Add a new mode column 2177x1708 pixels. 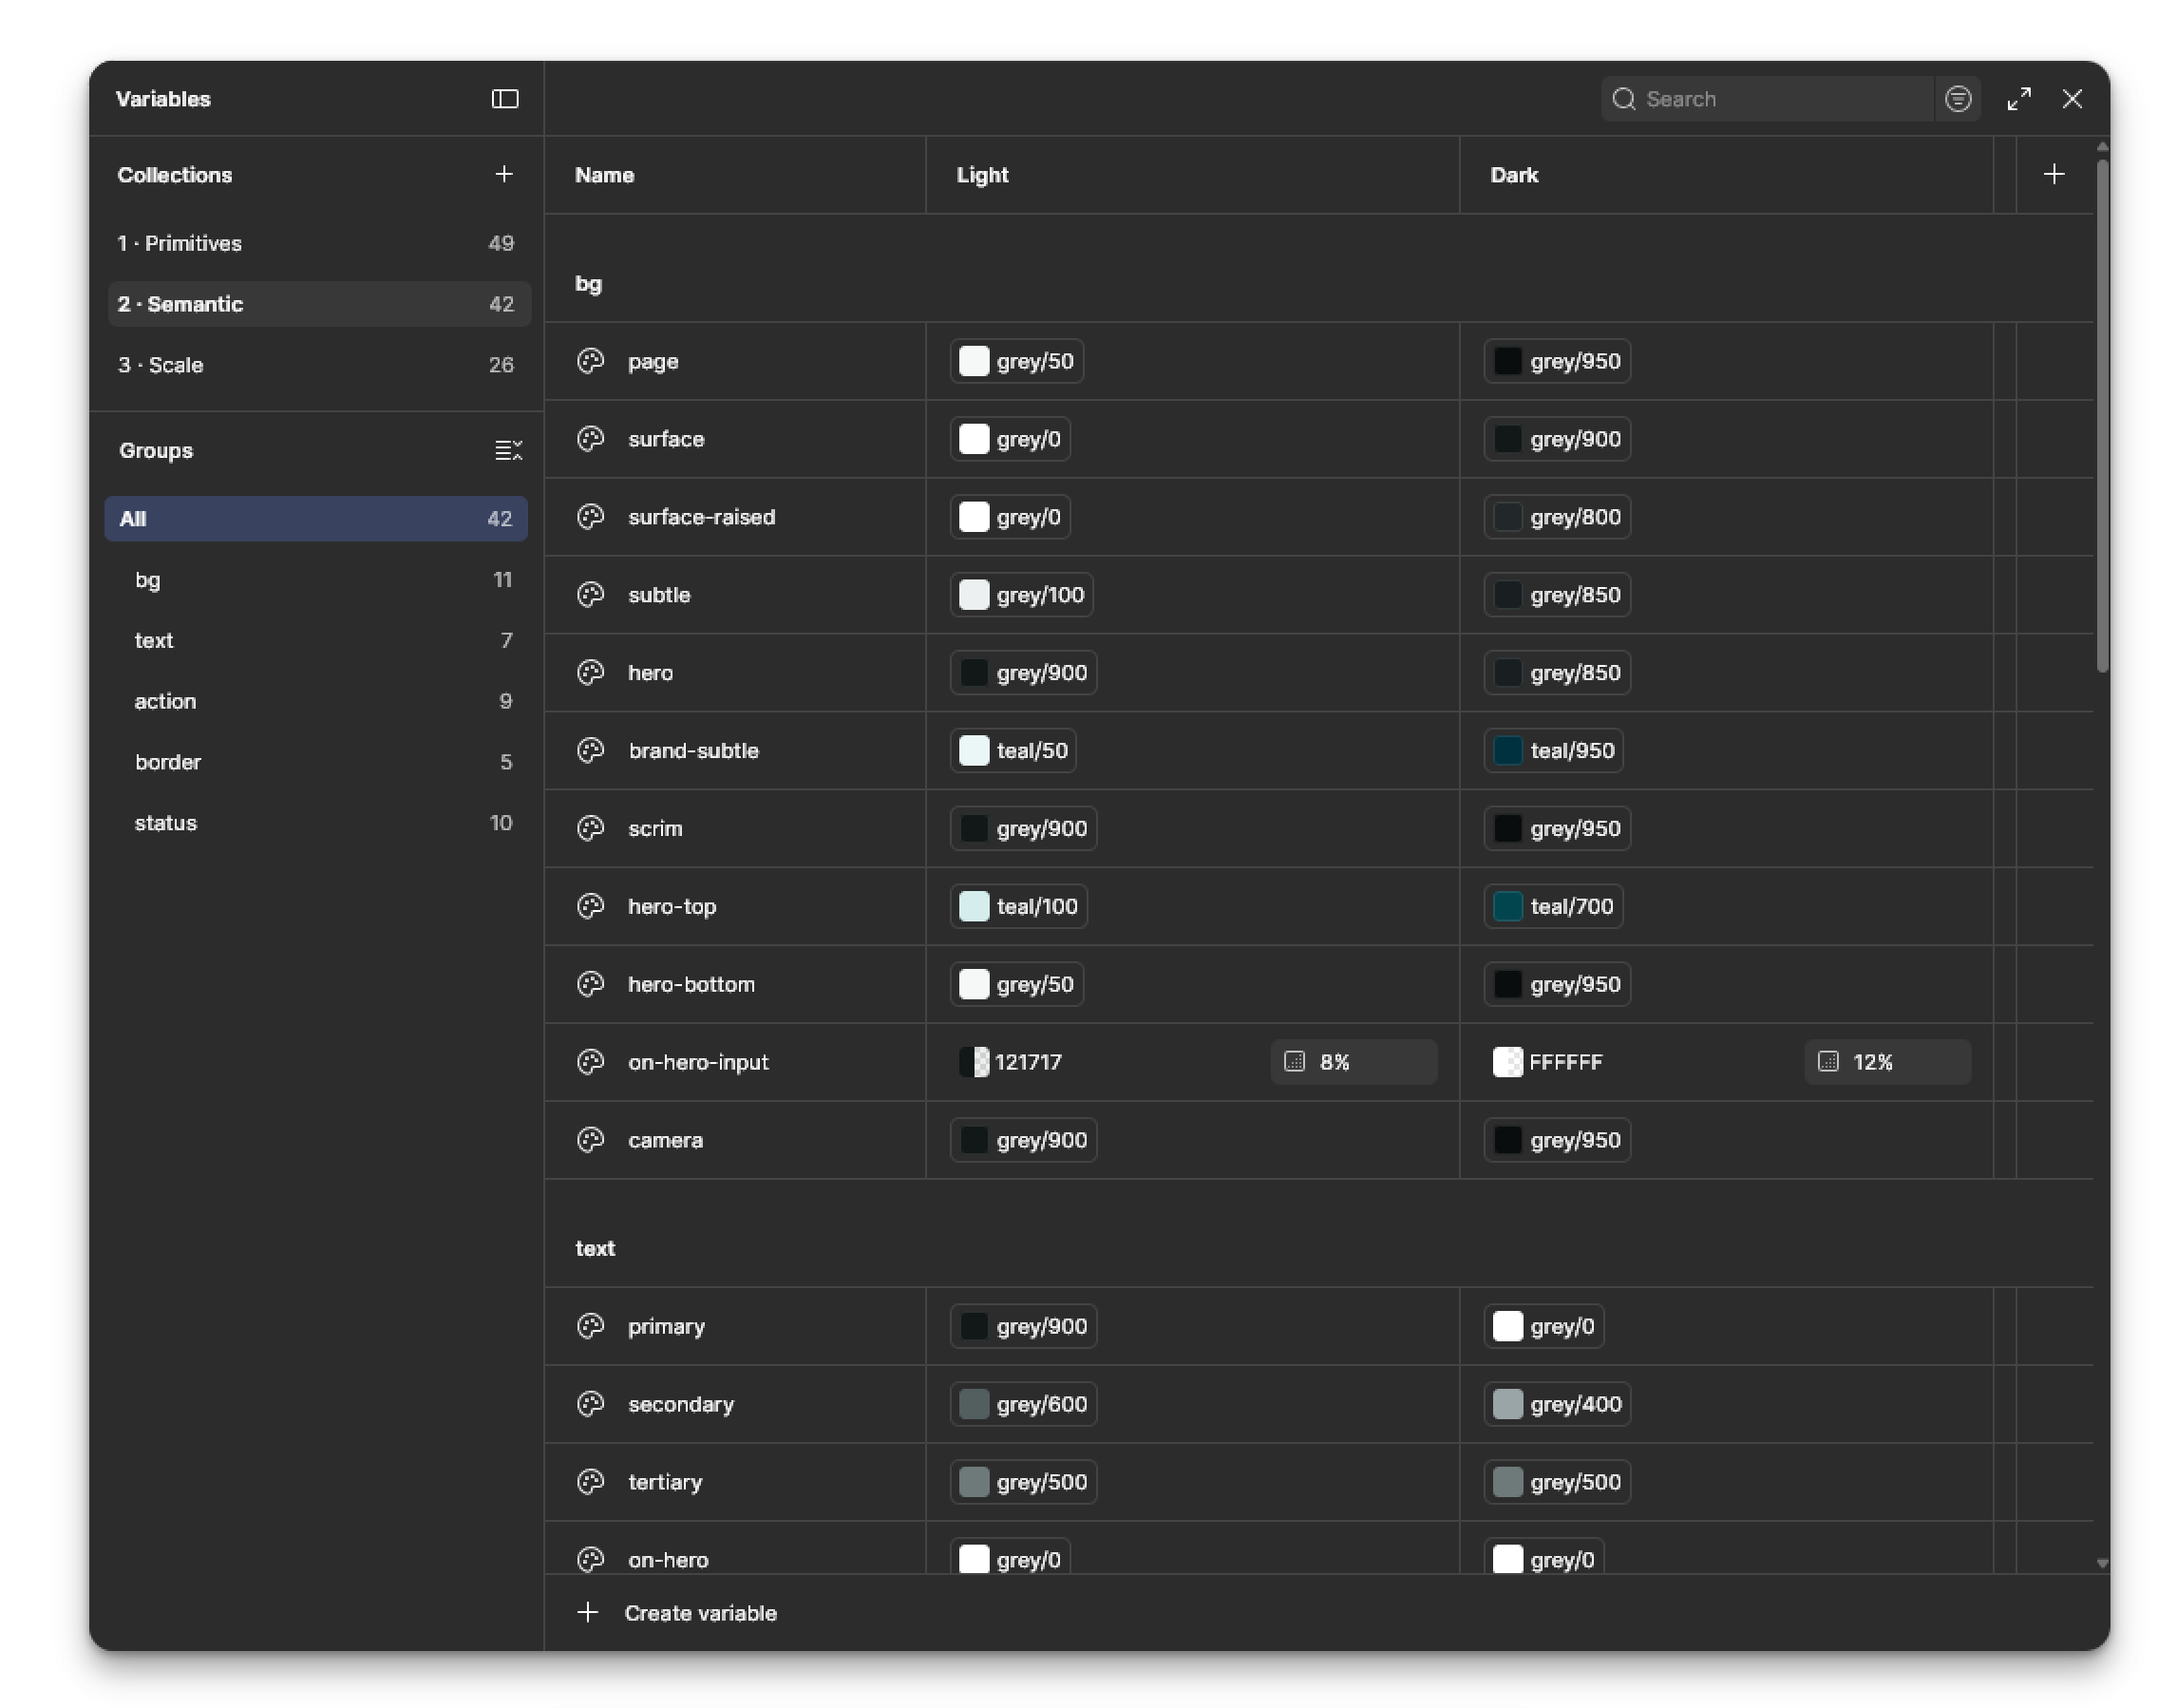point(2054,174)
